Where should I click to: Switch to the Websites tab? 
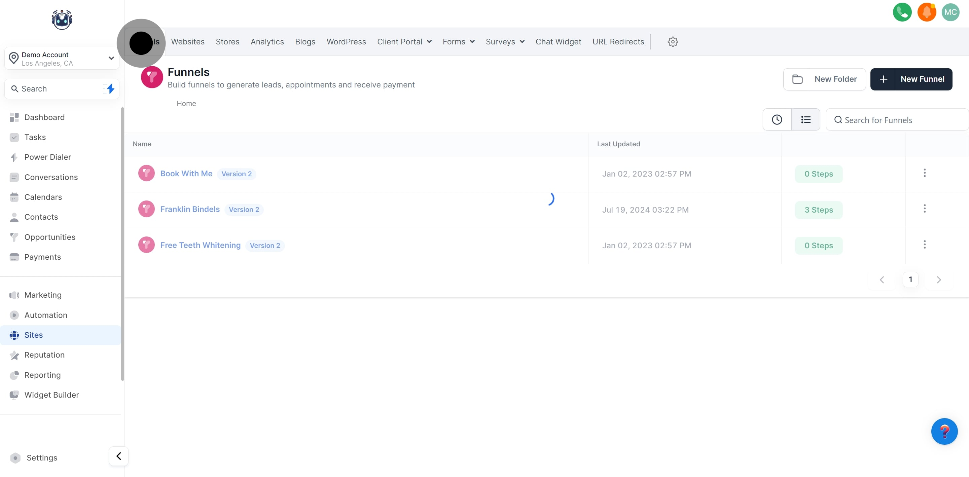click(188, 42)
